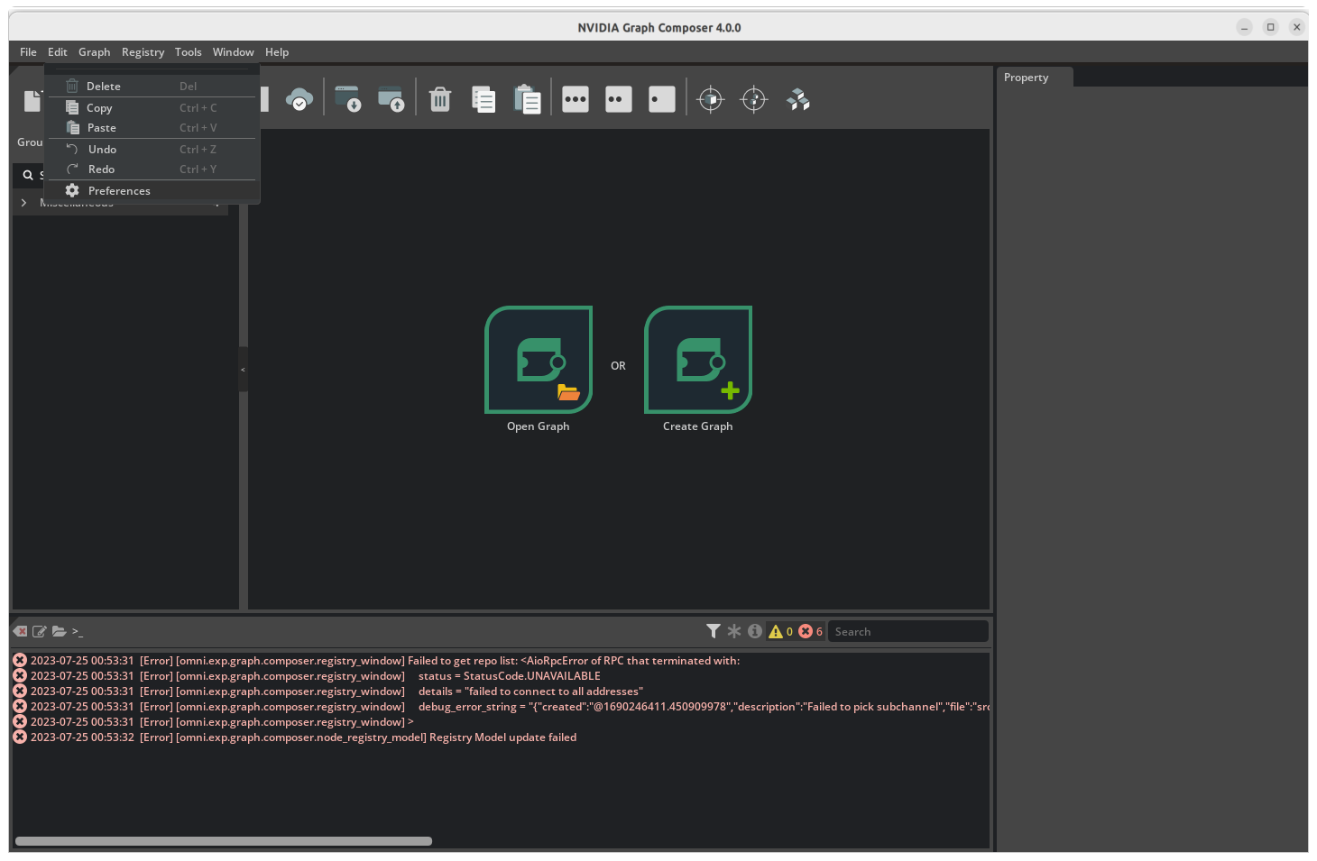Open the Registry menu
The width and height of the screenshot is (1317, 861).
(143, 52)
